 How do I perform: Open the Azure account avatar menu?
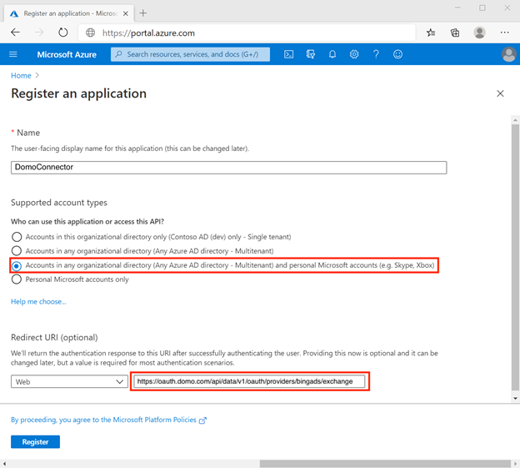click(x=508, y=54)
